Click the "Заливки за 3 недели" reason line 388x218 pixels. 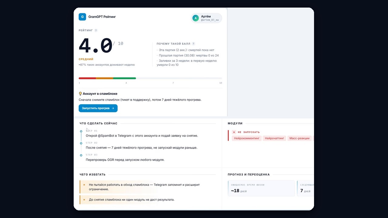coord(187,63)
